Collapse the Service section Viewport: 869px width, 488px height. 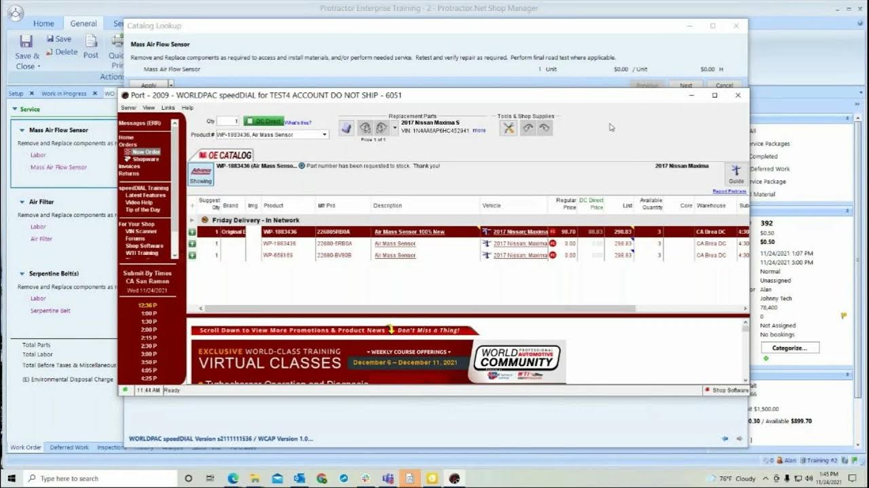click(x=14, y=109)
